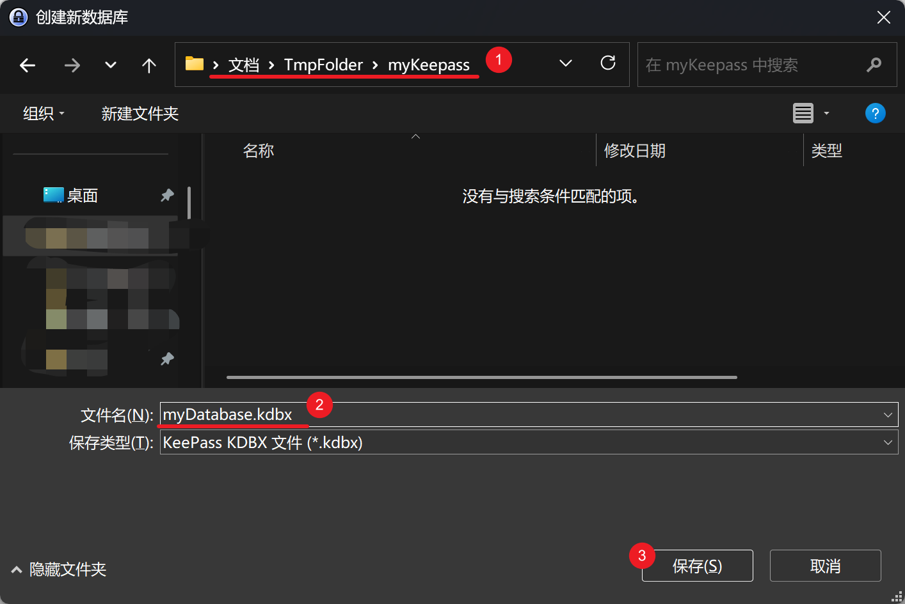This screenshot has width=905, height=604.
Task: Click the 保存(S) button
Action: tap(697, 566)
